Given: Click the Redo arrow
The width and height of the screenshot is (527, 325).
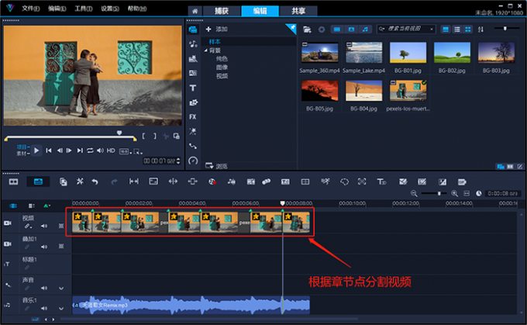Looking at the screenshot, I should coord(114,182).
